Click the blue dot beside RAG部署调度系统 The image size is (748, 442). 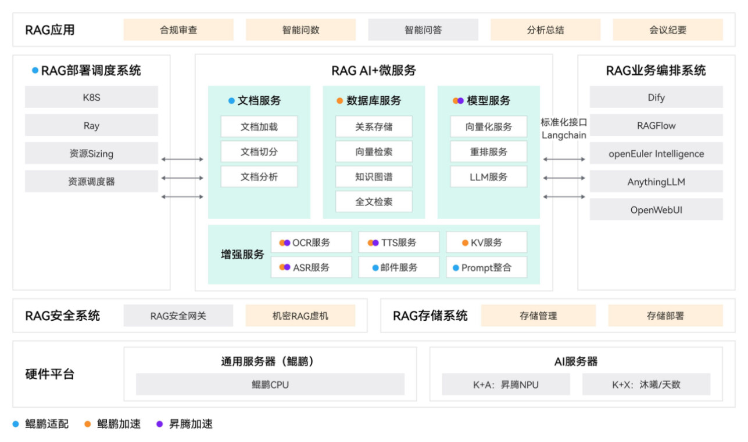[35, 71]
